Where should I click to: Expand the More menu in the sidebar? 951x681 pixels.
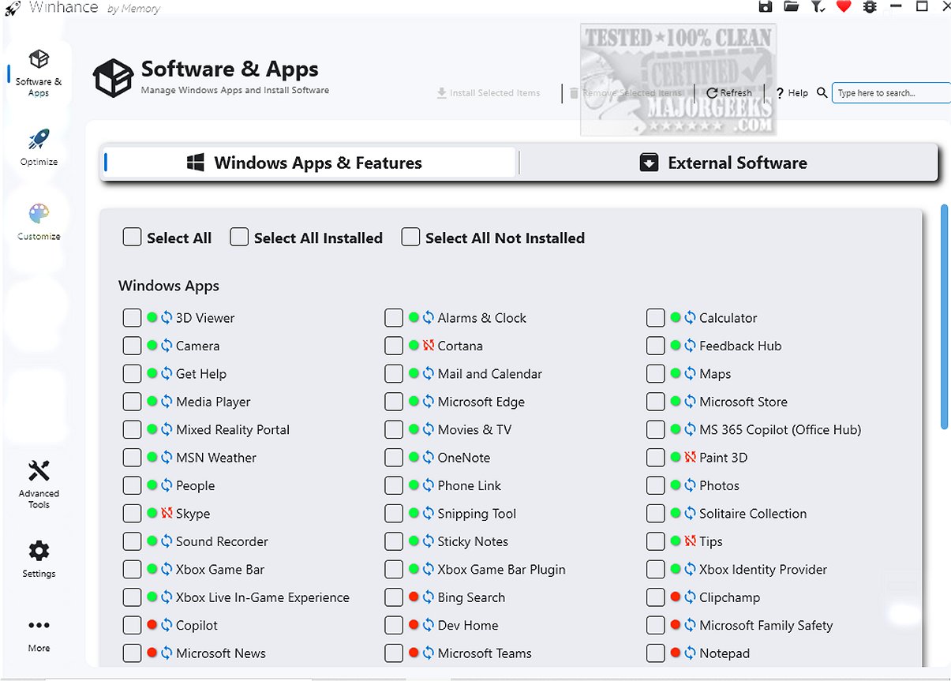39,634
